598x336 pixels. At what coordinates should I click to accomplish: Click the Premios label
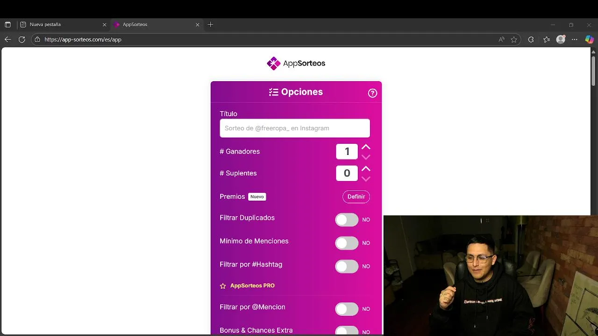(232, 196)
